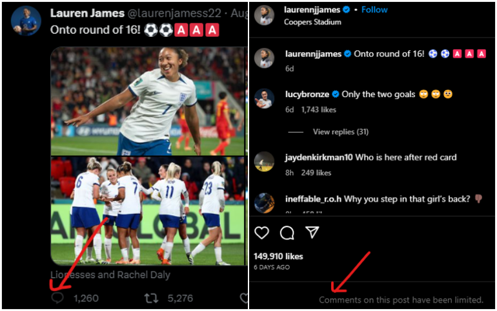This screenshot has height=311, width=497.
Task: Click the Instagram comment bubble icon
Action: pos(287,233)
